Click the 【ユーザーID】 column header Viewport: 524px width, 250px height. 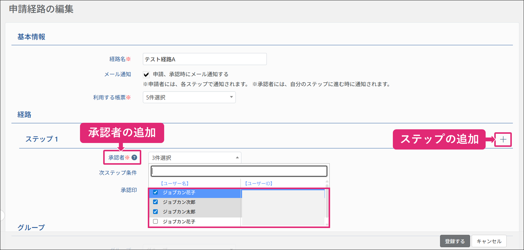[x=259, y=183]
